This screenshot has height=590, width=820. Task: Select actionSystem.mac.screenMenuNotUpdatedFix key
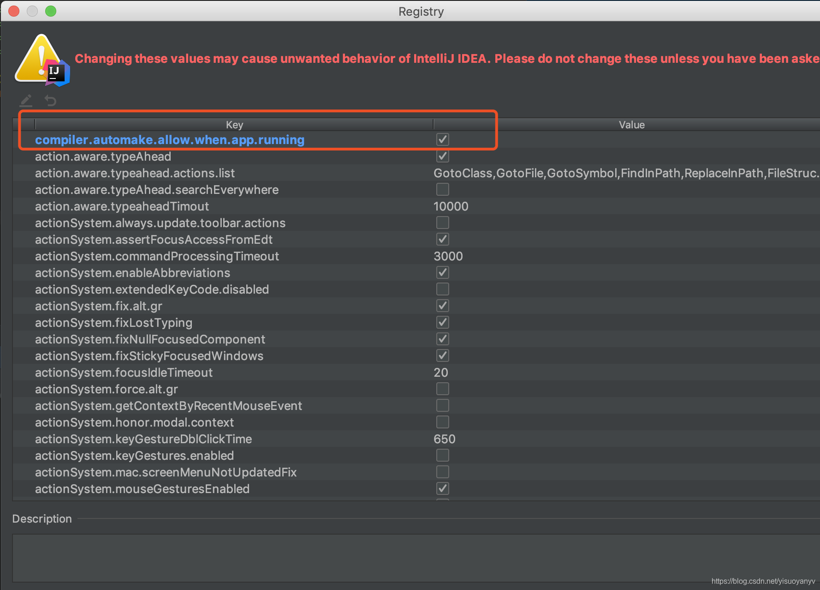click(166, 472)
